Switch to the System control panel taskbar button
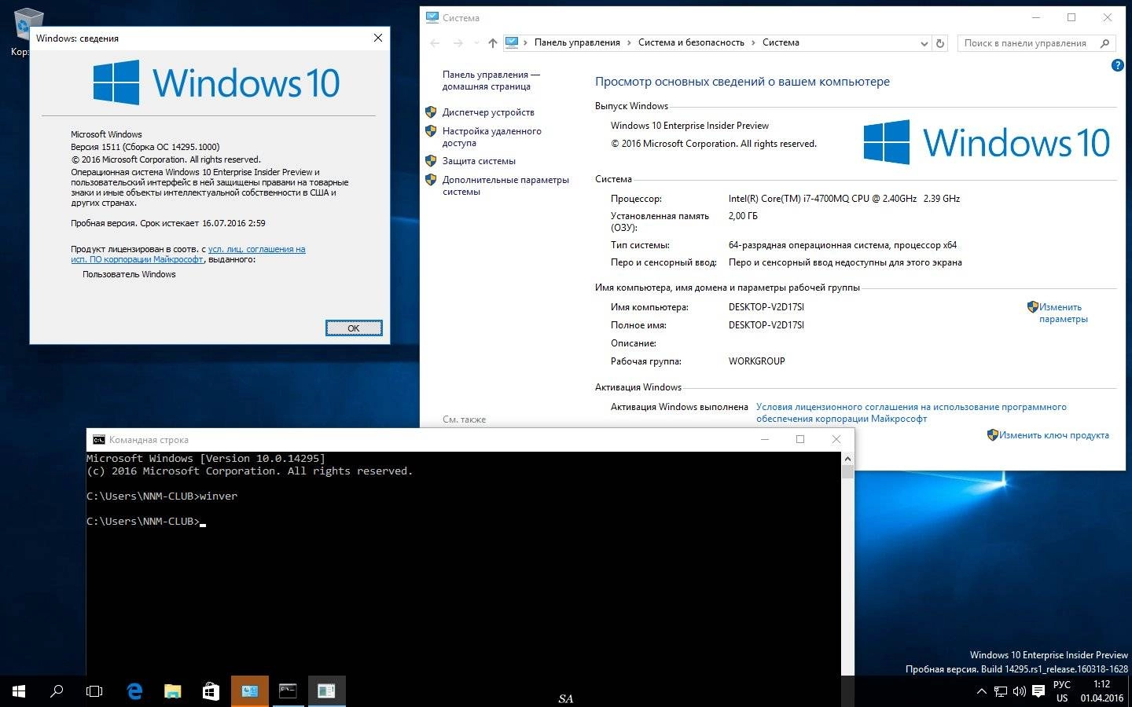Image resolution: width=1132 pixels, height=707 pixels. point(250,691)
